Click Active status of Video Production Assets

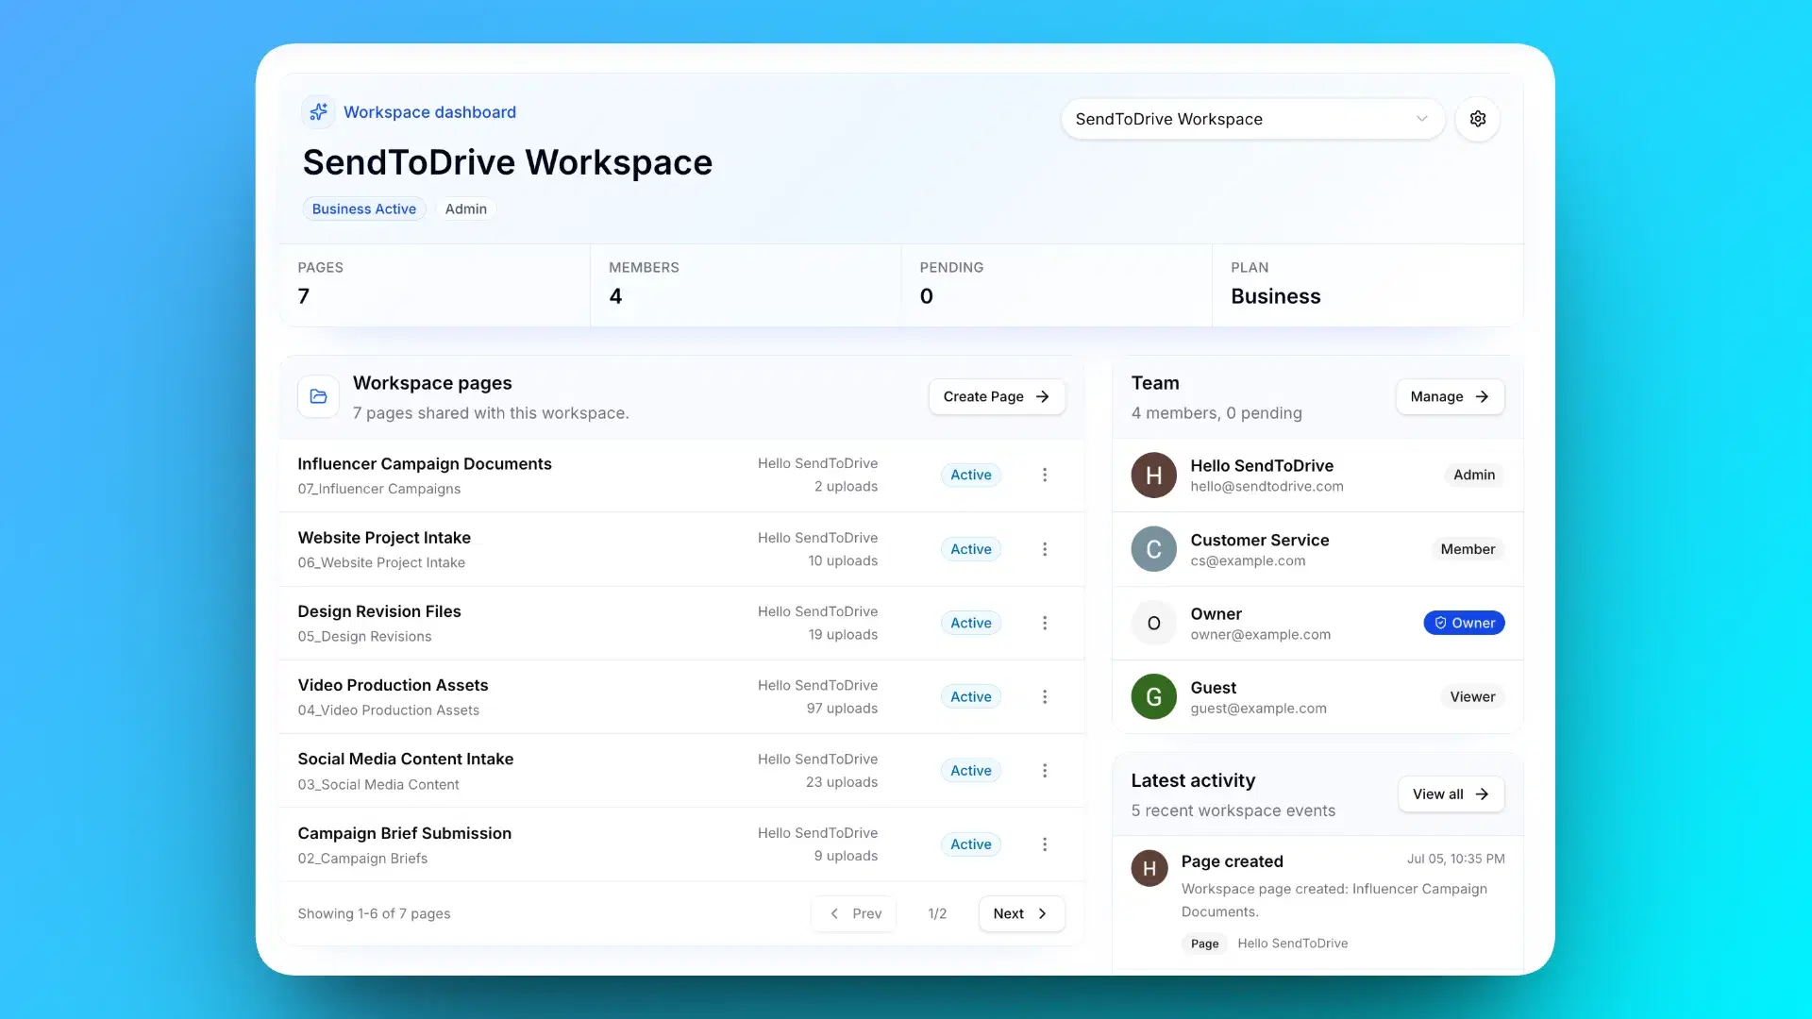click(970, 696)
